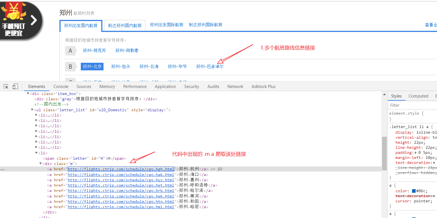Open the 郑州-北京 flight route link
The width and height of the screenshot is (437, 218).
click(x=92, y=66)
